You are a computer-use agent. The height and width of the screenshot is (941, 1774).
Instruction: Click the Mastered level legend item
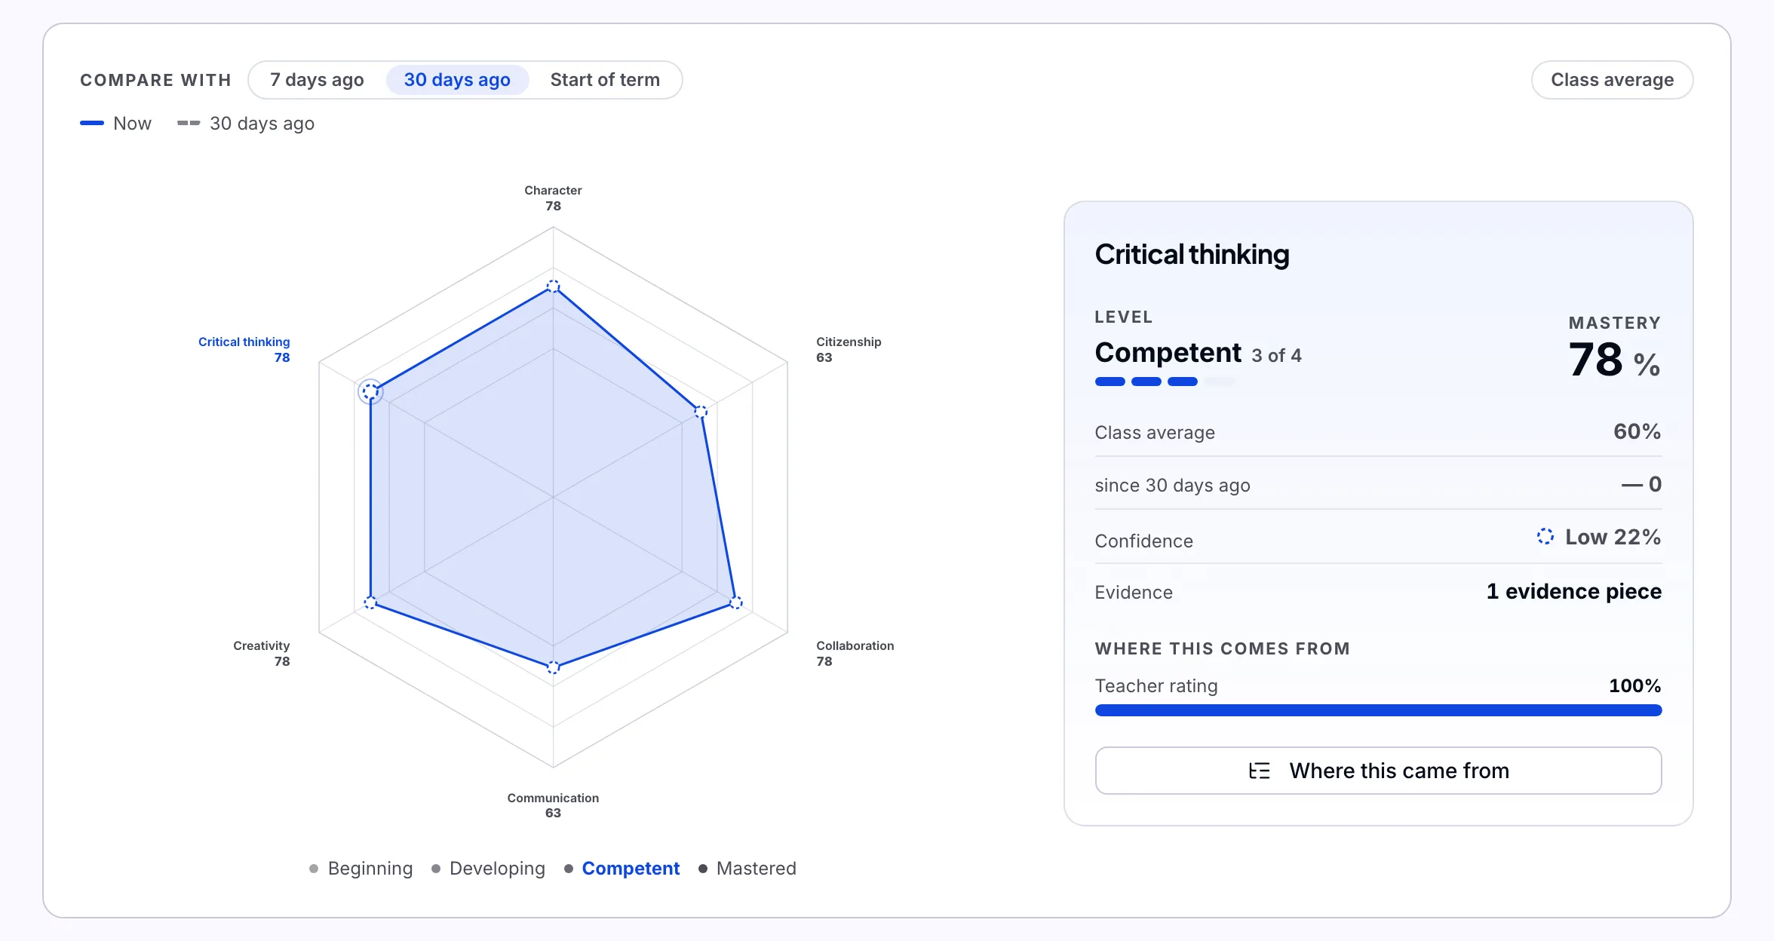click(x=747, y=869)
